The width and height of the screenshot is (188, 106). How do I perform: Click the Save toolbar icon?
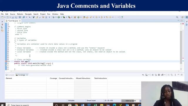tap(13, 17)
